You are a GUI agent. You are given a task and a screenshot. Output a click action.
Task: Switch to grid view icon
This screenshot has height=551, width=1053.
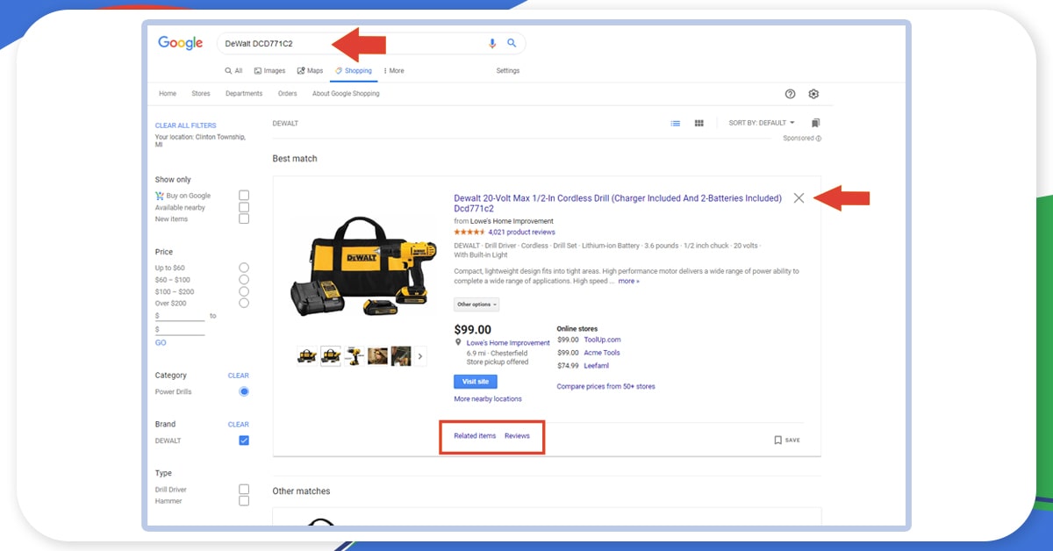point(699,124)
